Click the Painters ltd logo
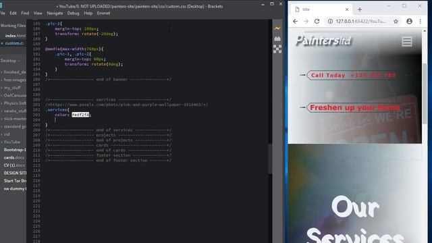Viewport: 432px width, 243px height. (323, 40)
